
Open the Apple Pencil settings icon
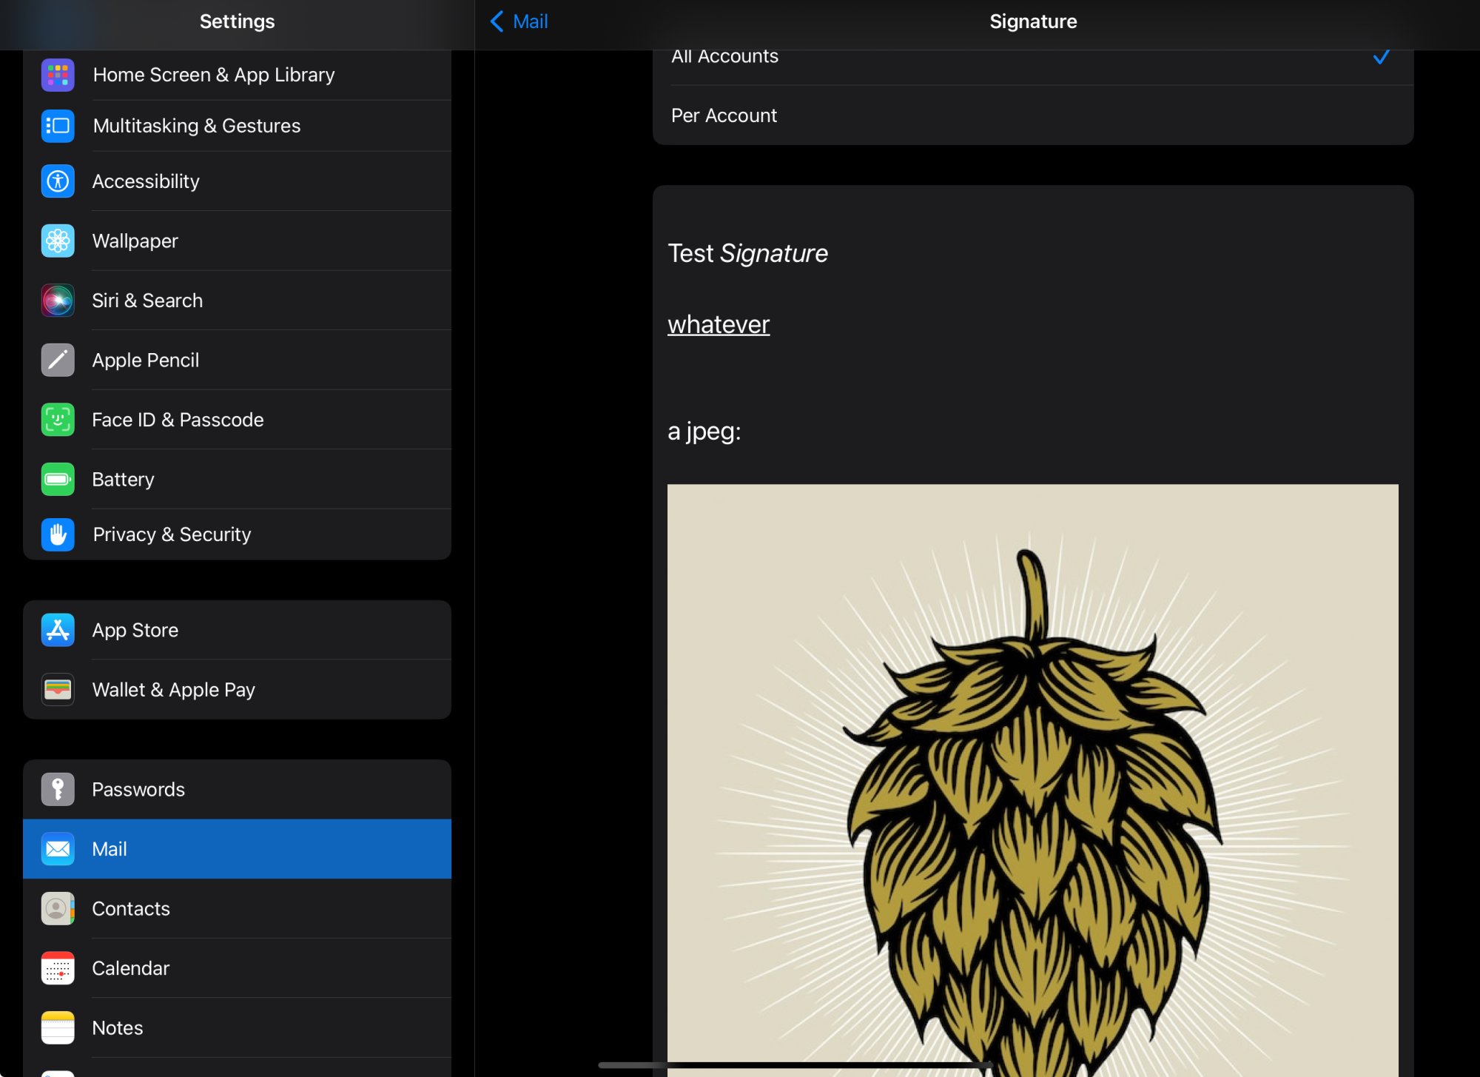tap(58, 360)
